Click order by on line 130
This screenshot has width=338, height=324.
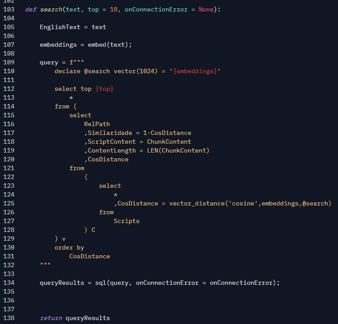(x=69, y=248)
